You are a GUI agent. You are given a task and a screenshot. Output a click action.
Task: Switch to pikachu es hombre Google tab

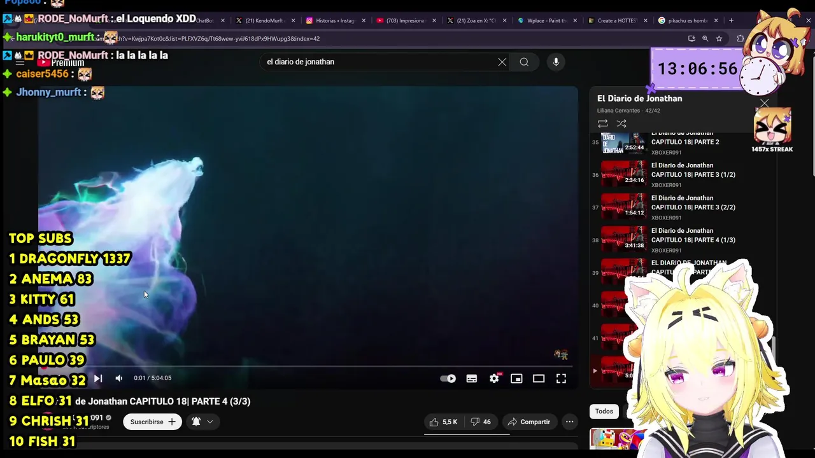[x=686, y=20]
